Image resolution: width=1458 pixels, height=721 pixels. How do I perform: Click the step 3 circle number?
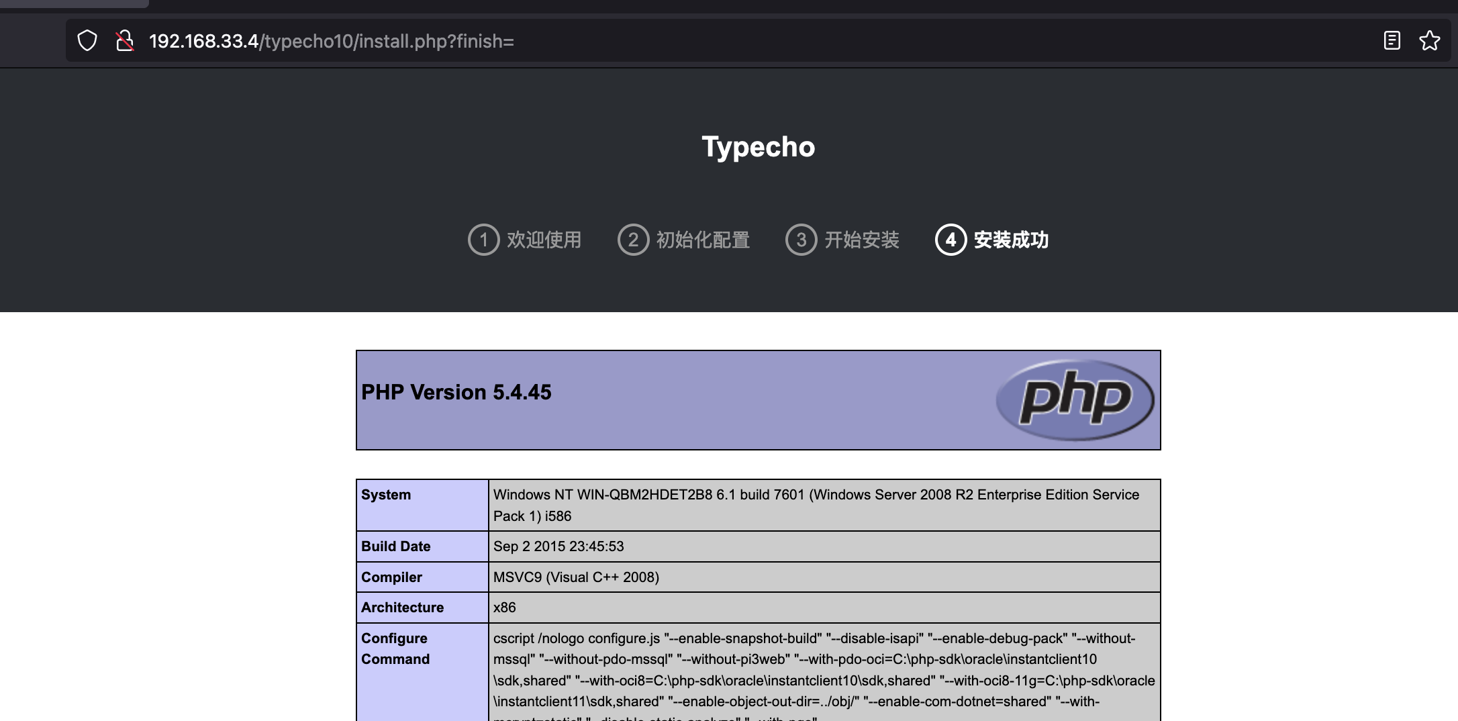click(x=801, y=240)
